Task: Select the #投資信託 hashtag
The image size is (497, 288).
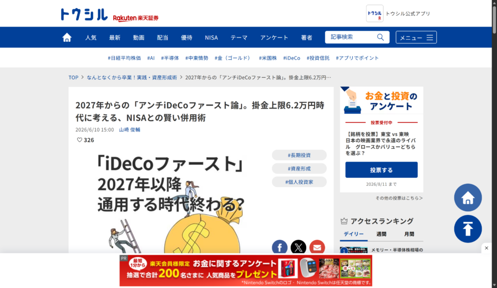Action: coord(318,58)
